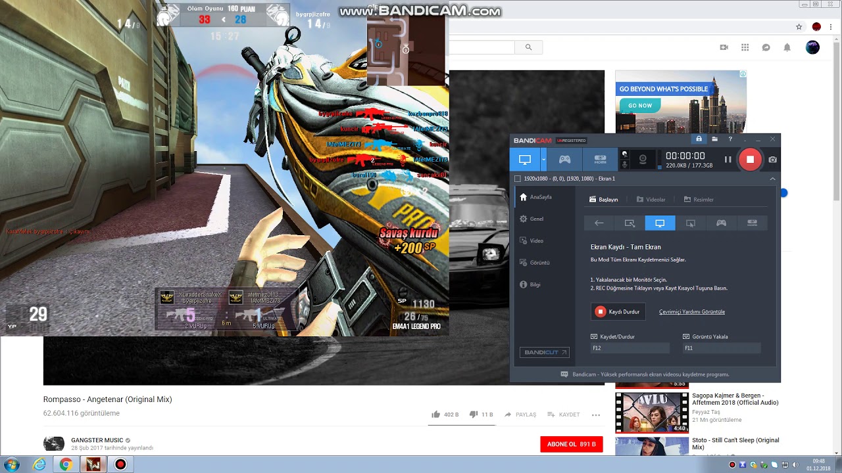Open Bandicam help question mark

730,139
